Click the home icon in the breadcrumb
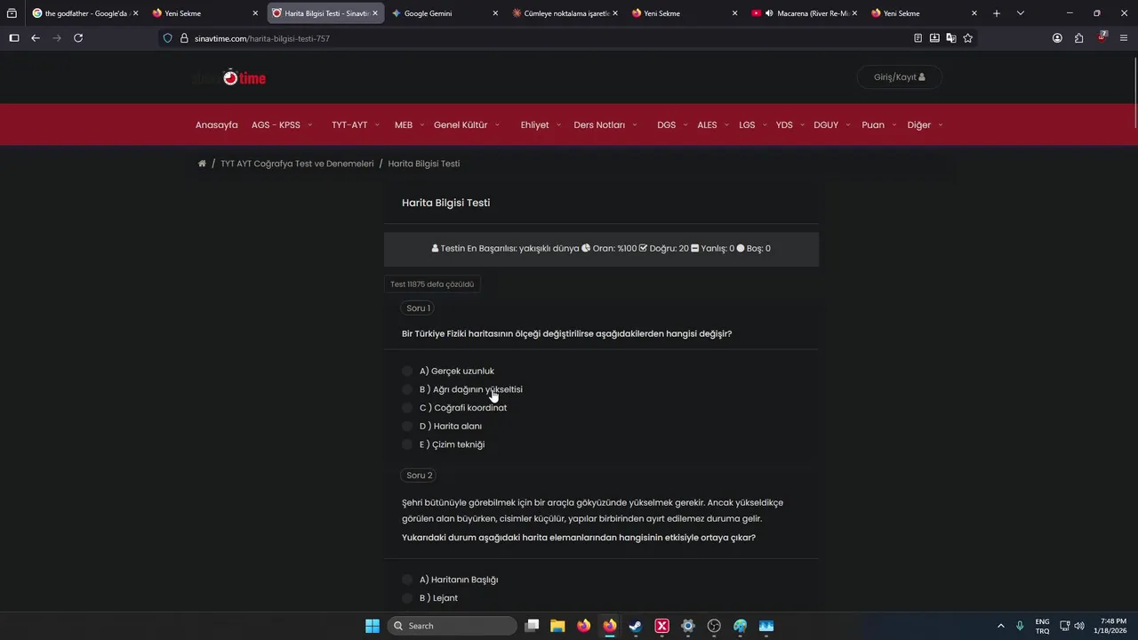The height and width of the screenshot is (640, 1138). point(202,164)
